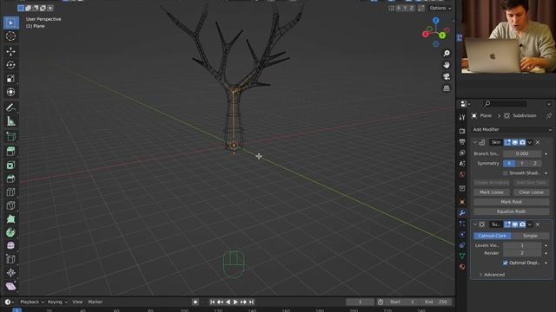Select the Knife tool
Image resolution: width=556 pixels, height=312 pixels.
coord(11,205)
